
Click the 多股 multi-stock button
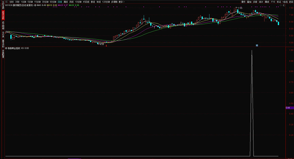pos(255,2)
